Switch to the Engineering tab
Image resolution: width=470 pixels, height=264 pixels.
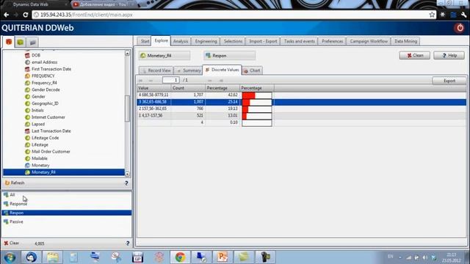(x=206, y=41)
